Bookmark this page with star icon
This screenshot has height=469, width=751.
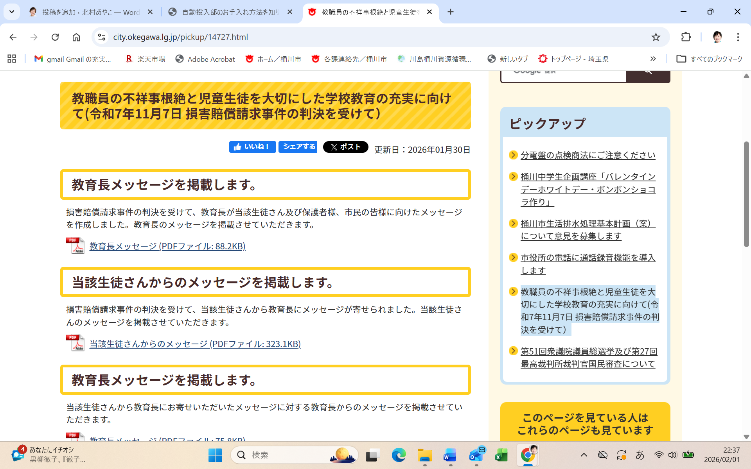point(656,37)
